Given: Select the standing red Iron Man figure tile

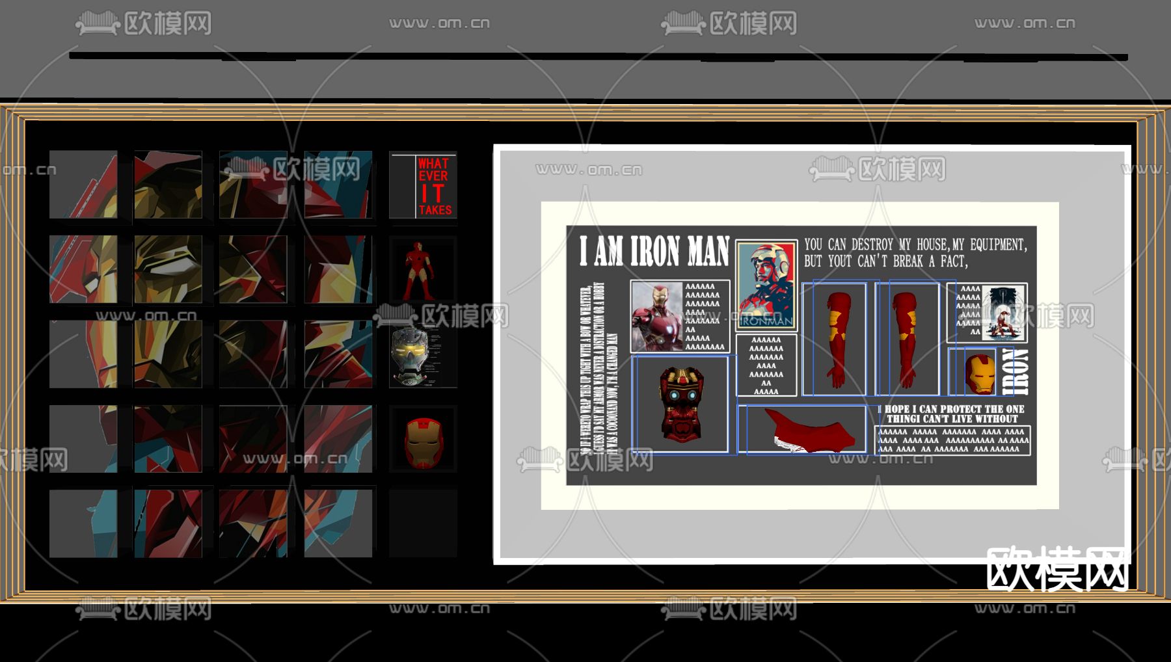Looking at the screenshot, I should [424, 270].
